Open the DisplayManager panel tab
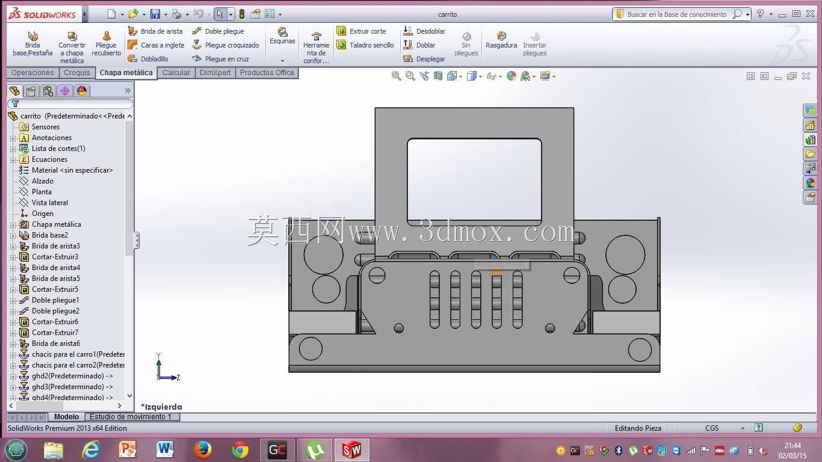 82,91
